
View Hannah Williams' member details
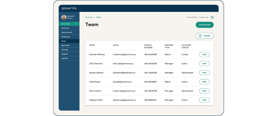(x=204, y=55)
